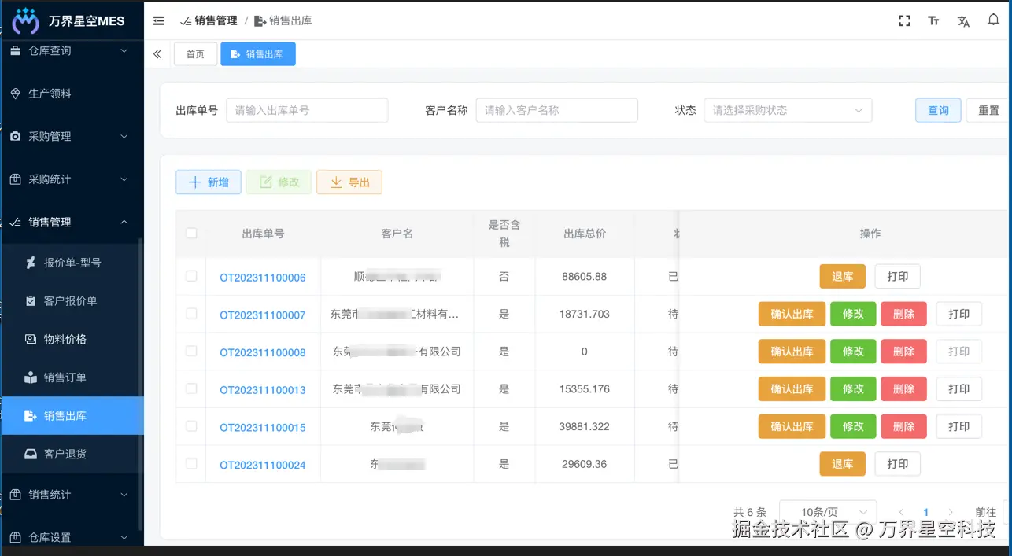Open the 10条/页 page size dropdown
1012x556 pixels.
pyautogui.click(x=828, y=511)
